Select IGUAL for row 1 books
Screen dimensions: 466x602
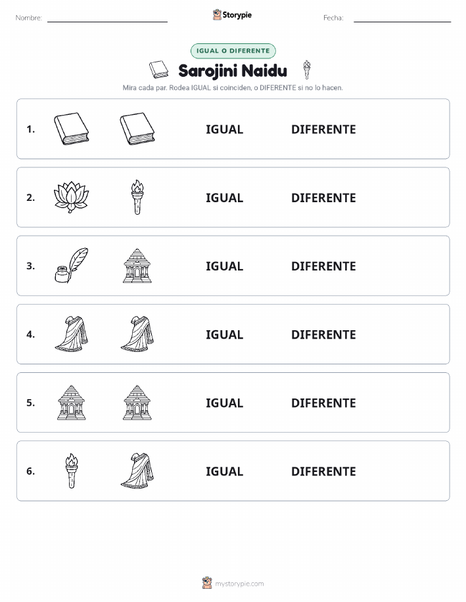point(225,129)
